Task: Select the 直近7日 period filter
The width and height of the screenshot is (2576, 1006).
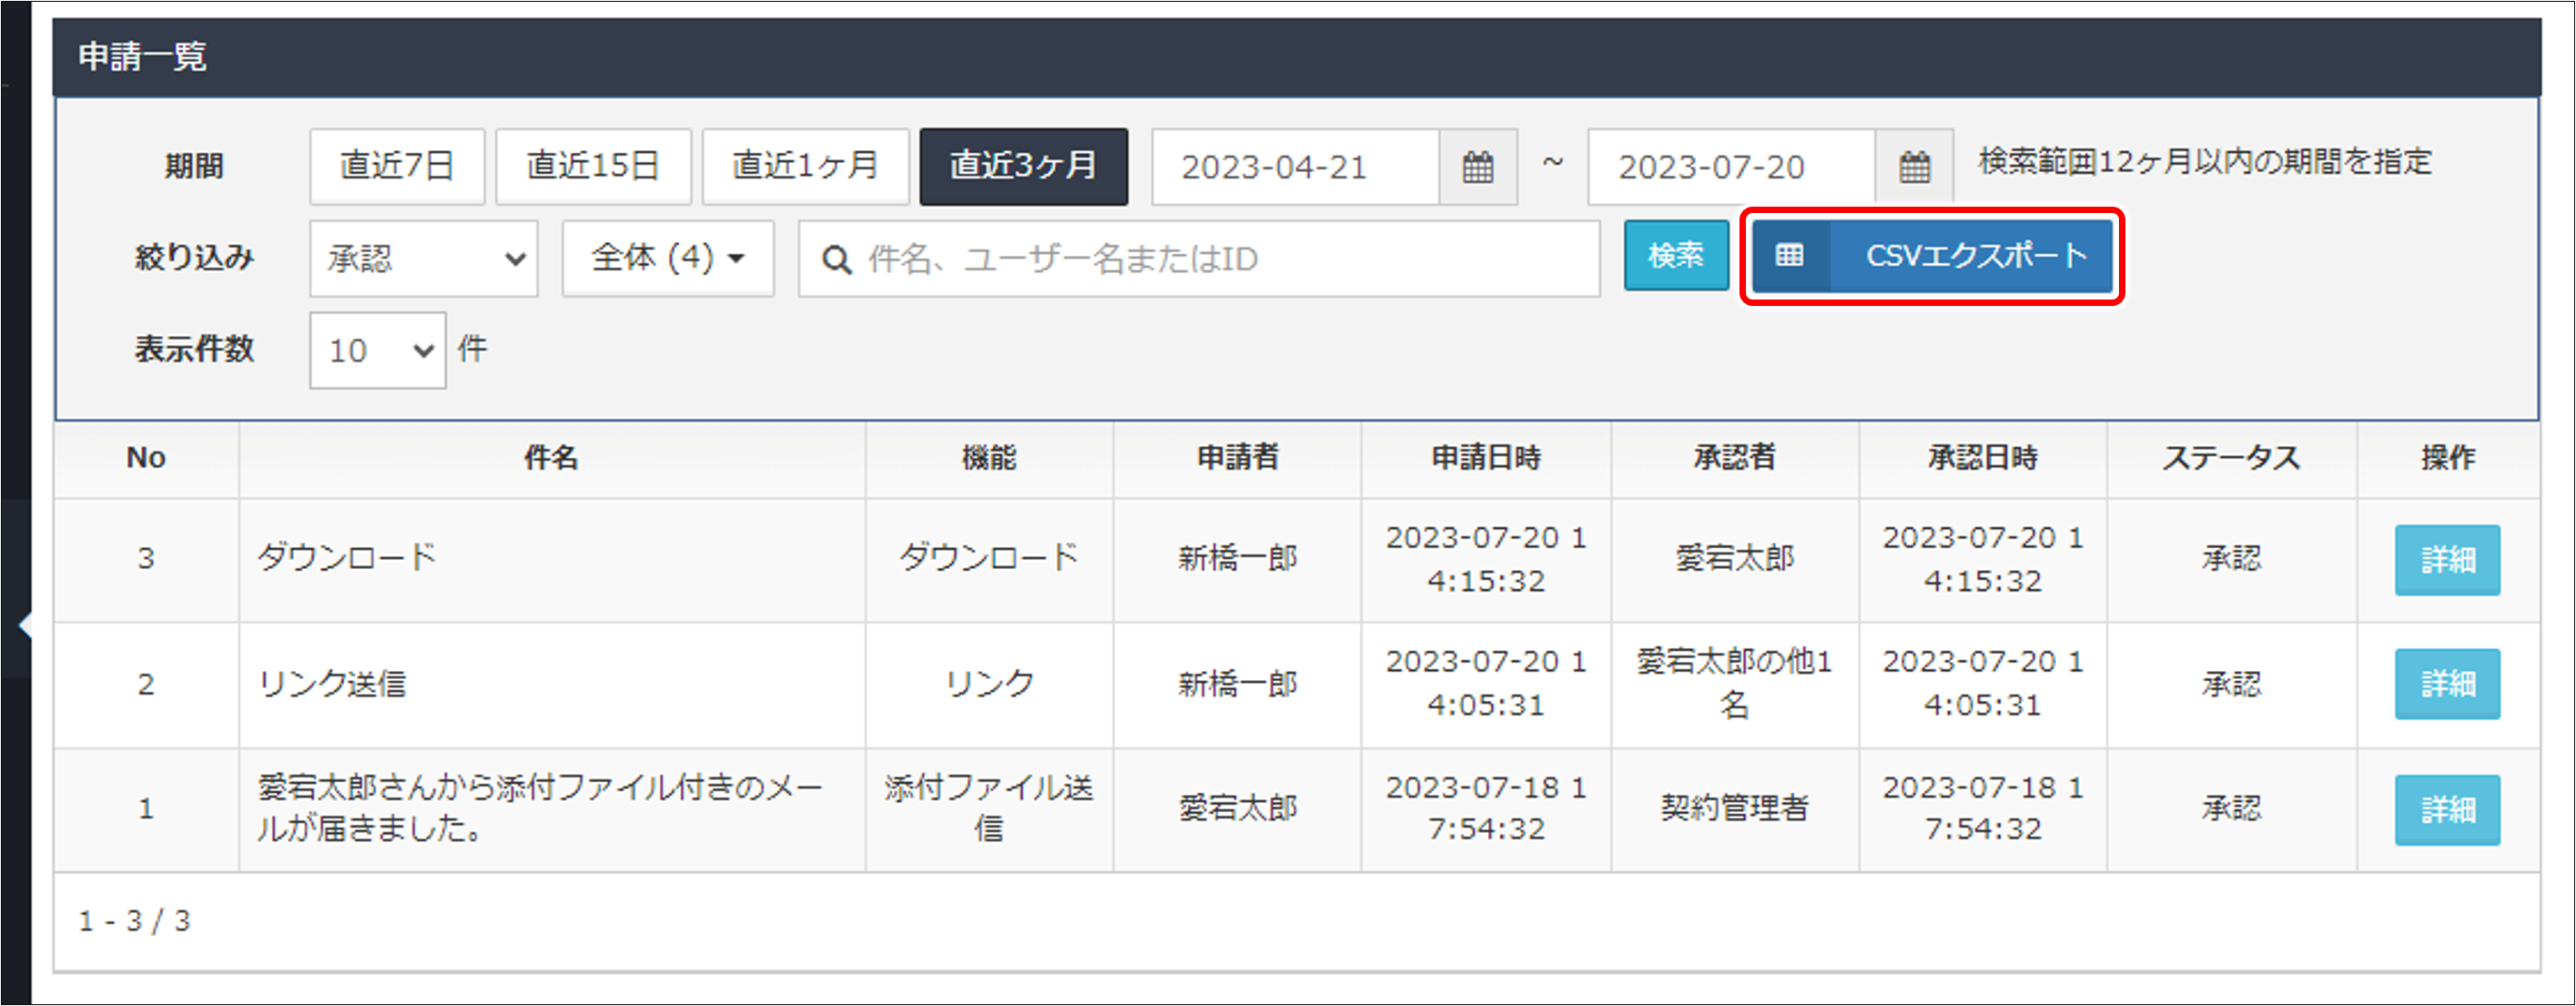Action: [x=397, y=166]
